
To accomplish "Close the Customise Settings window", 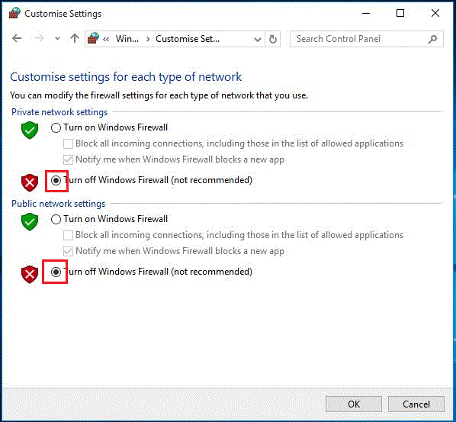I will point(435,13).
